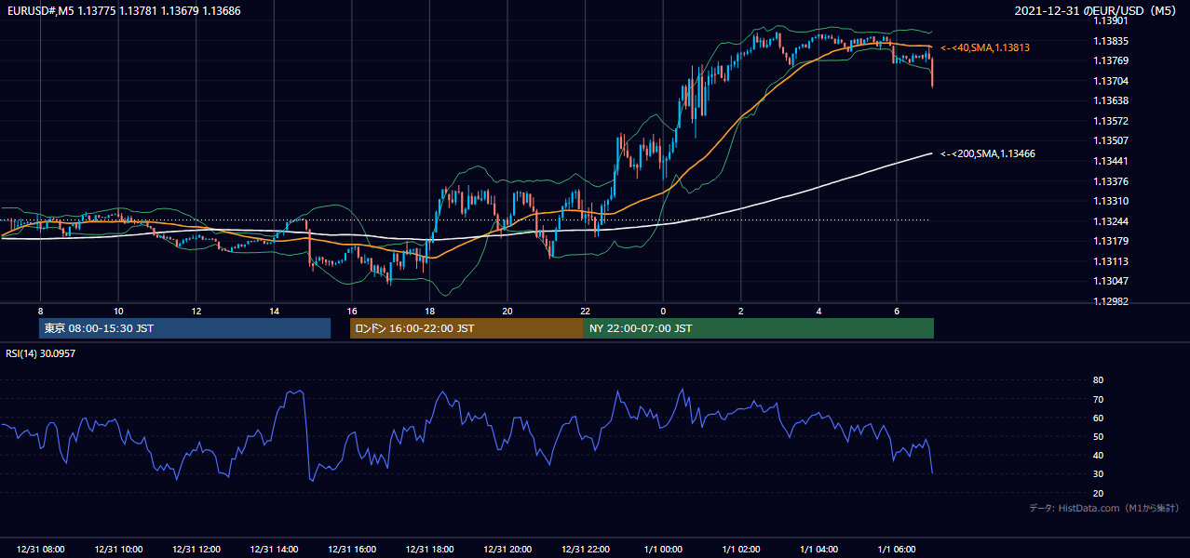Image resolution: width=1190 pixels, height=558 pixels.
Task: Click the 12/31 12:00 time label
Action: [196, 550]
